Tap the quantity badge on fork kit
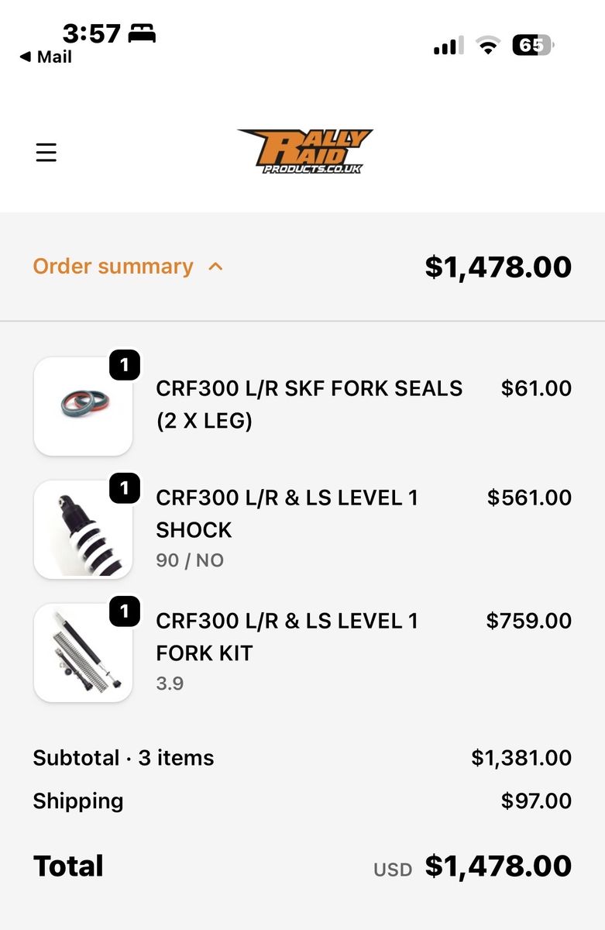605x930 pixels. 125,612
